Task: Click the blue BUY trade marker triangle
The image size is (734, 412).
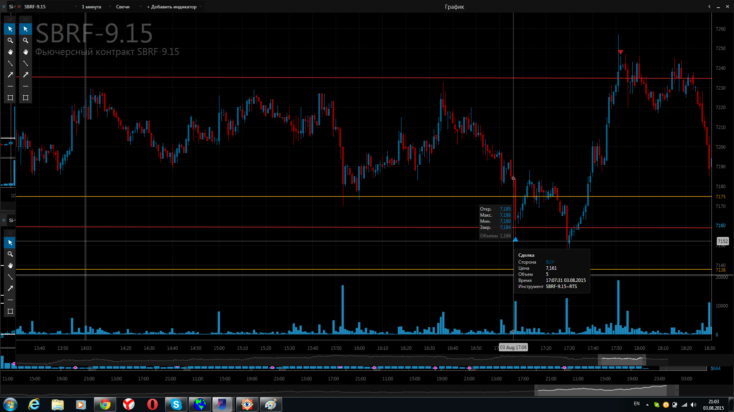Action: click(515, 239)
